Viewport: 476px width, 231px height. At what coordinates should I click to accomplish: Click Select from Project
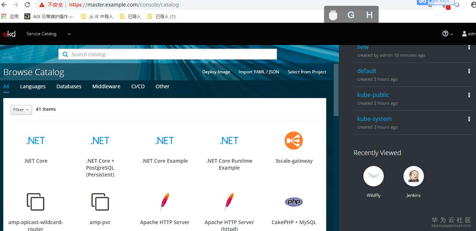coord(307,72)
